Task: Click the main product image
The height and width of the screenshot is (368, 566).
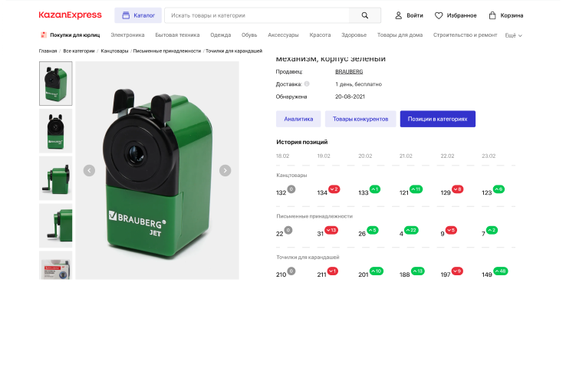Action: click(x=157, y=170)
